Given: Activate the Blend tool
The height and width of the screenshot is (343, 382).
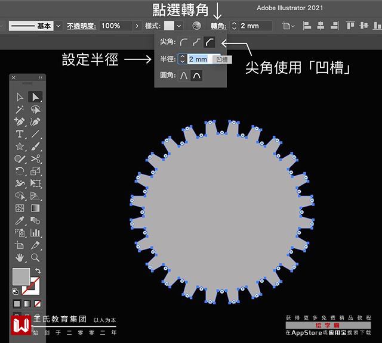Looking at the screenshot, I should tap(35, 220).
